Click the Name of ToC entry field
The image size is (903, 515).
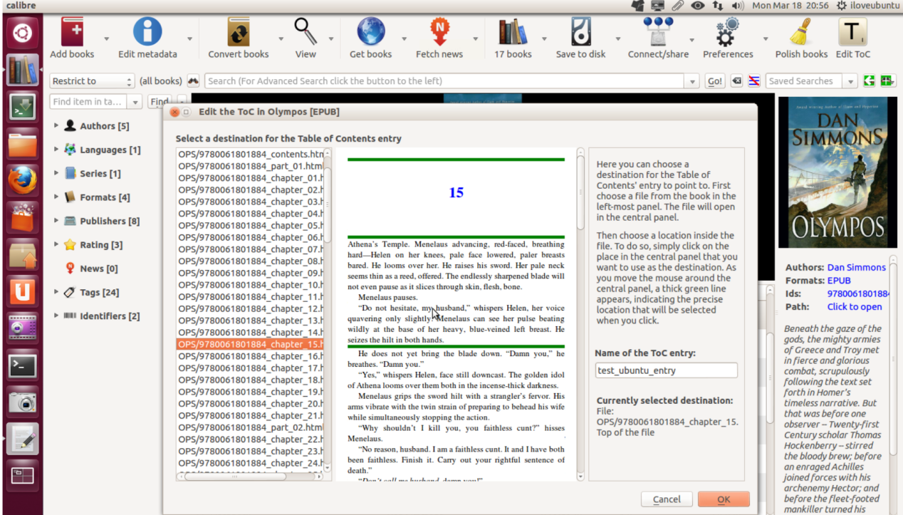[667, 370]
